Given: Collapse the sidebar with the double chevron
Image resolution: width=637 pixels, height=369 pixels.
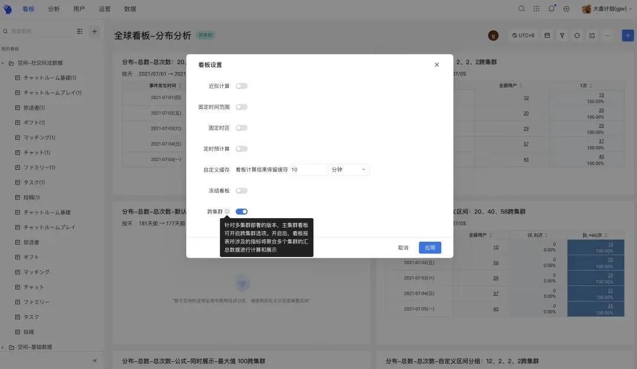Looking at the screenshot, I should [94, 361].
